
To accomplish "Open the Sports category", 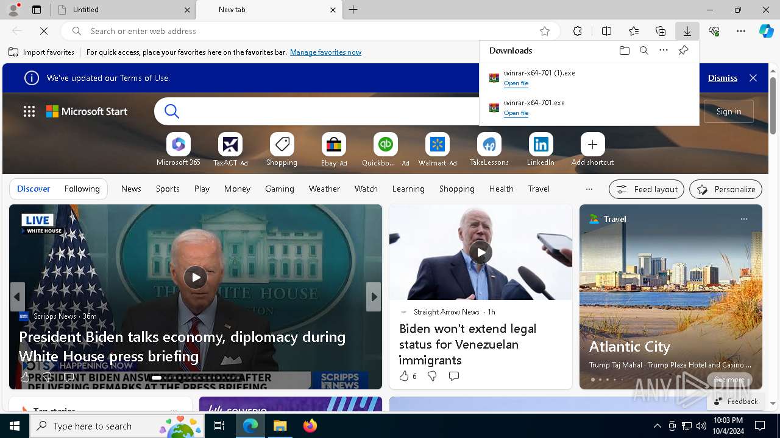I will [x=168, y=189].
